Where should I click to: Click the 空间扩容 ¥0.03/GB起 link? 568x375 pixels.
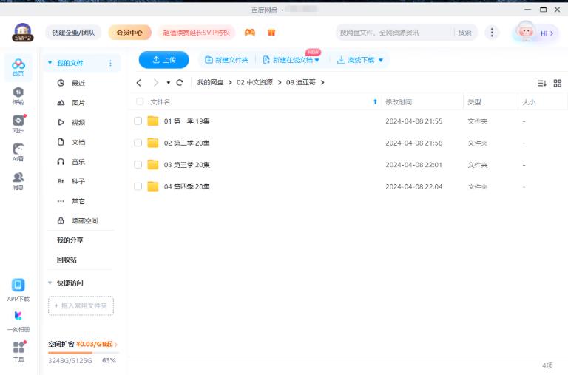pyautogui.click(x=83, y=344)
